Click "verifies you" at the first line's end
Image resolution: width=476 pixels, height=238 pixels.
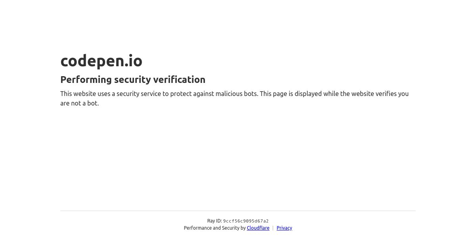392,94
